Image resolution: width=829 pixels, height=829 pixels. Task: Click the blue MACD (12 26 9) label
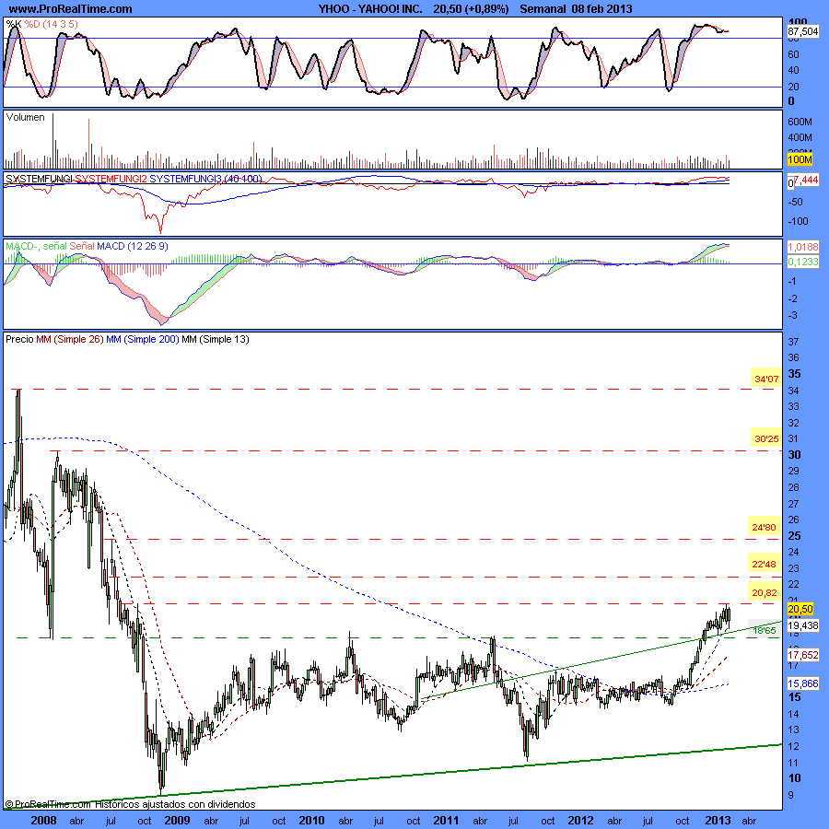132,246
